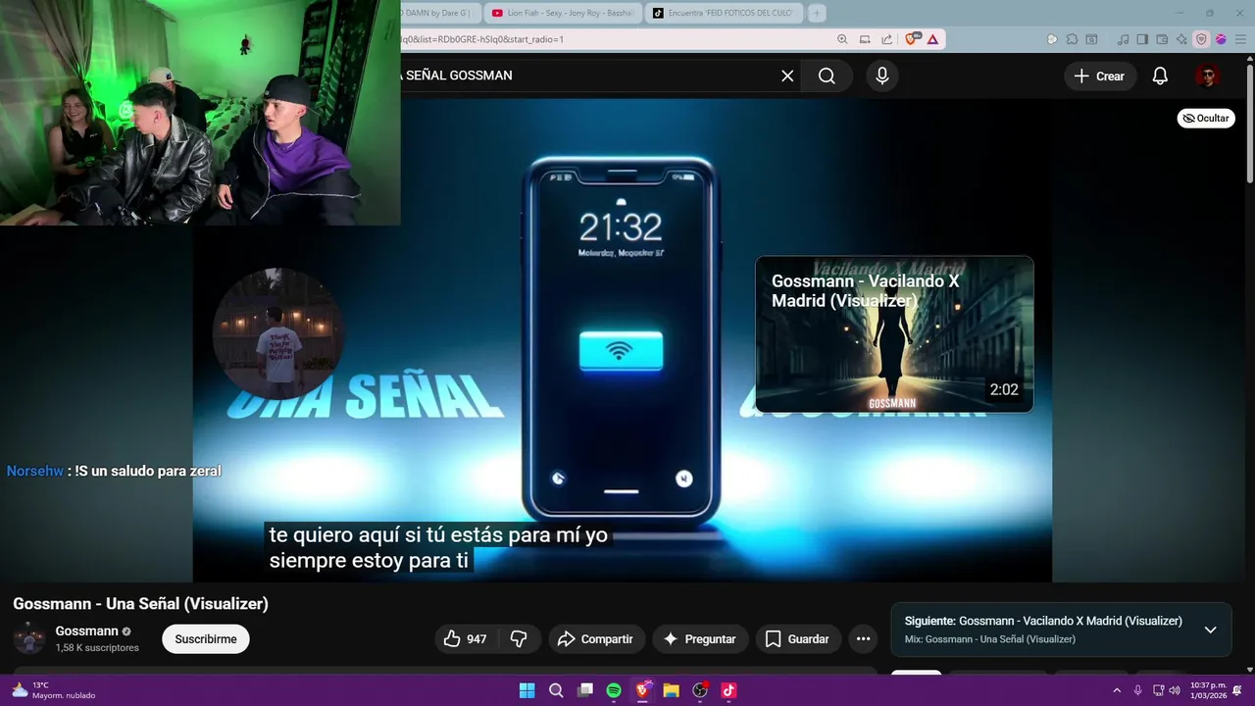Image resolution: width=1255 pixels, height=706 pixels.
Task: Start voice search with microphone icon
Action: pyautogui.click(x=882, y=76)
